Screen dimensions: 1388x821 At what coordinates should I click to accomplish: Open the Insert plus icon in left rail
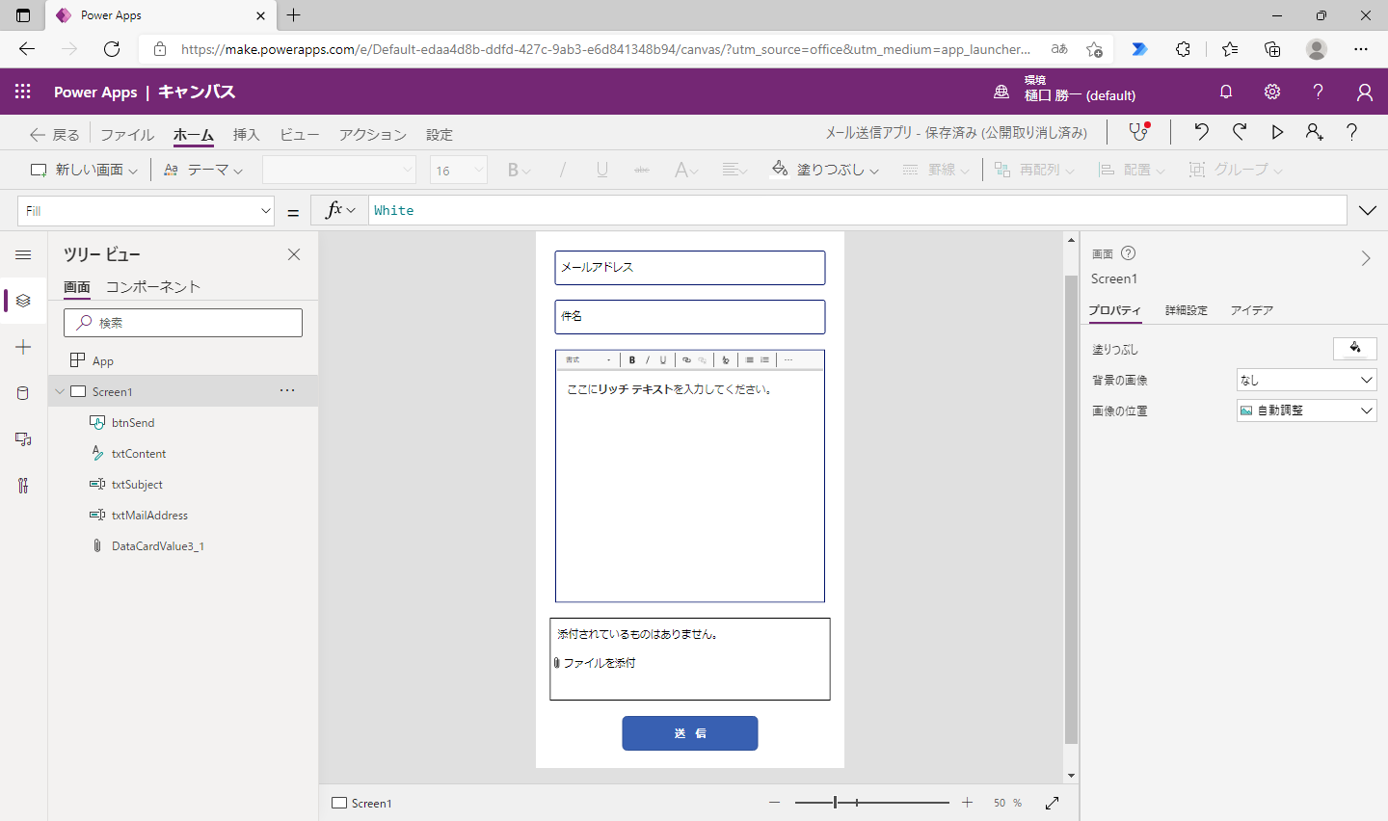point(24,347)
